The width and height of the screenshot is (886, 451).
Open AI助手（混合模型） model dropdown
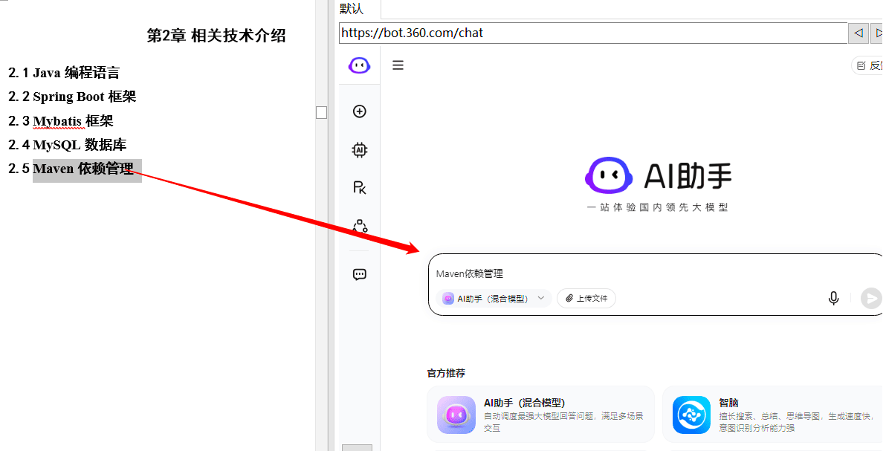coord(494,299)
